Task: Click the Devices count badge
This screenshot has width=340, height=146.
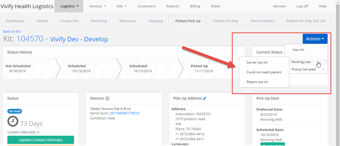Action: (x=107, y=98)
